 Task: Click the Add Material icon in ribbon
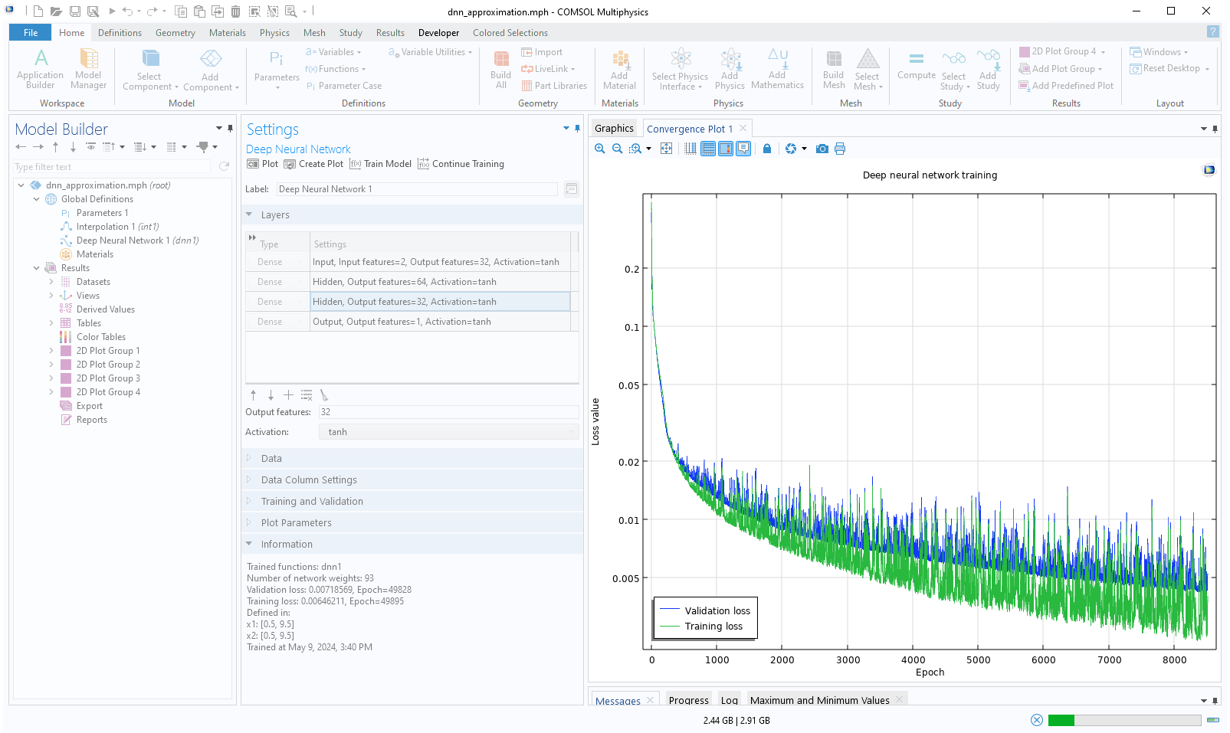click(x=619, y=67)
